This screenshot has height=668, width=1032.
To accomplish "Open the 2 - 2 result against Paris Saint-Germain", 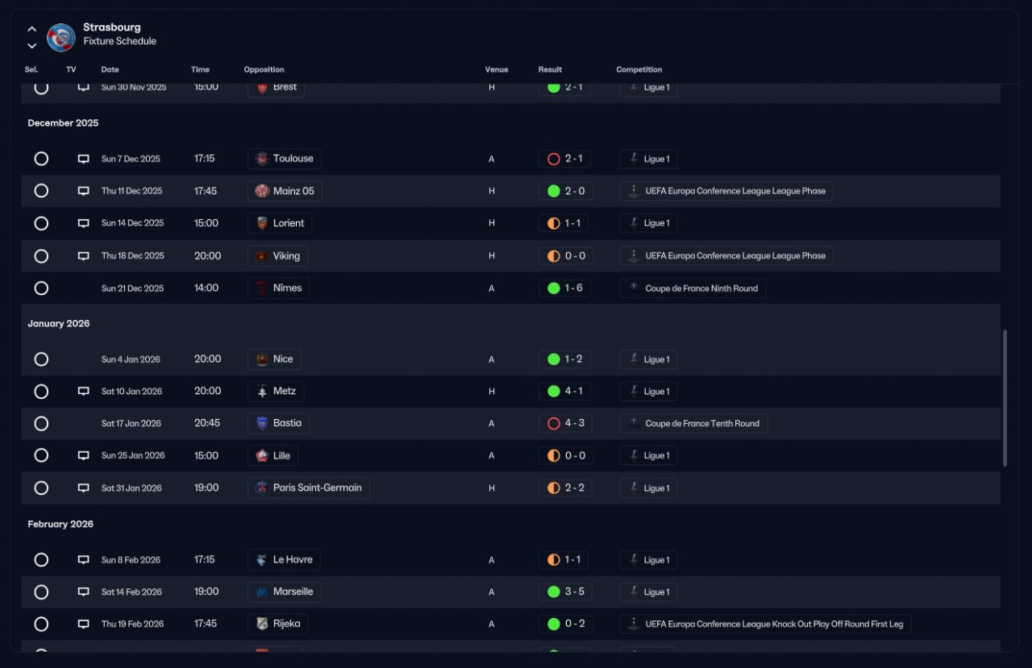I will coord(564,488).
